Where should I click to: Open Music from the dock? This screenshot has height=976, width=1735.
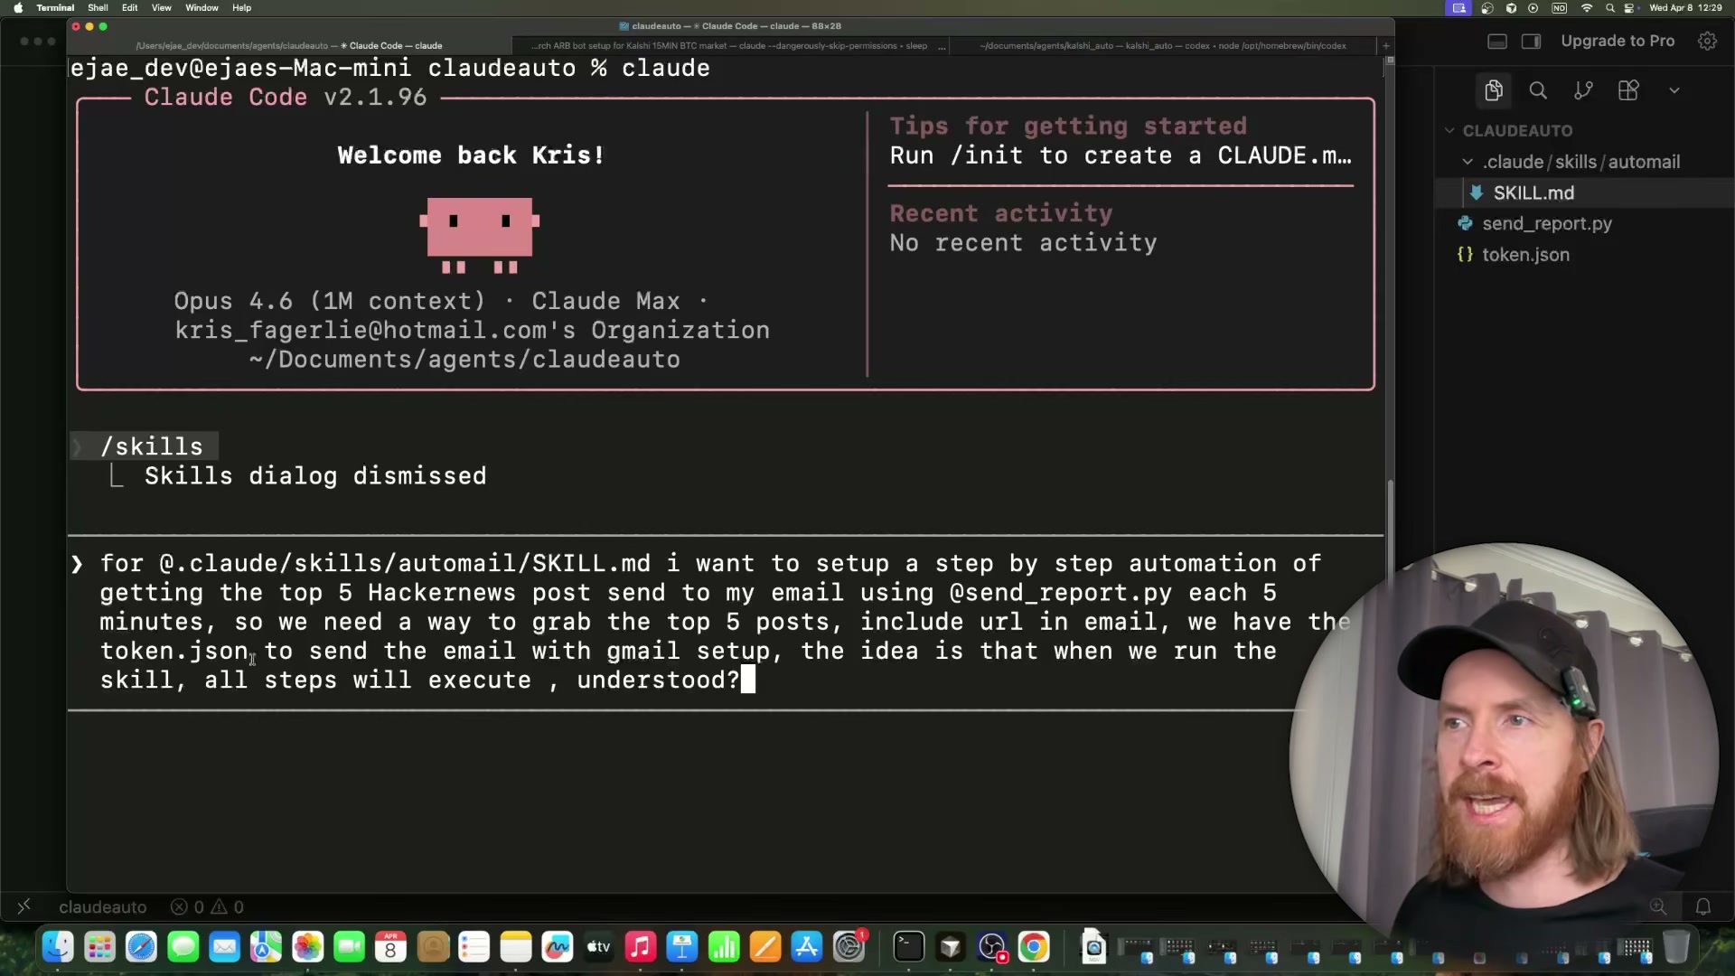click(x=640, y=946)
